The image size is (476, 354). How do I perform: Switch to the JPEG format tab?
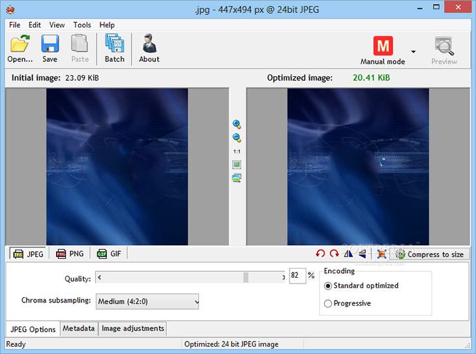(x=28, y=254)
